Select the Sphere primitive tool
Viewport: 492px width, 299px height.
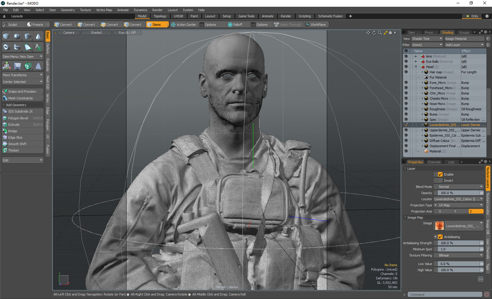(x=17, y=36)
